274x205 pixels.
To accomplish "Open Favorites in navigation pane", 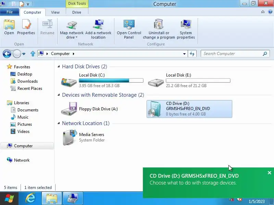I will coord(22,67).
